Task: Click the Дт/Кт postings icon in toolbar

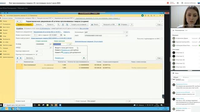Action: 67,25
